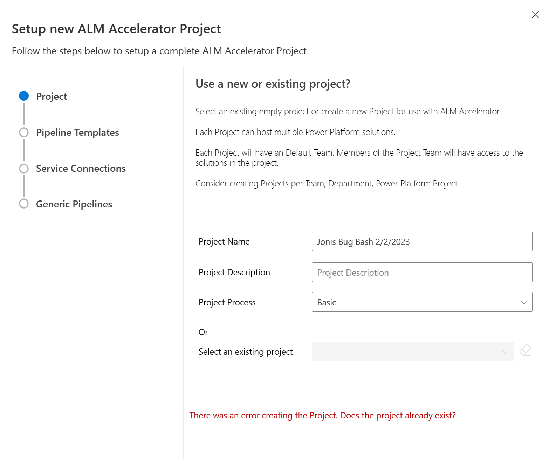Click the Service Connections step circle
This screenshot has width=549, height=459.
coord(24,168)
